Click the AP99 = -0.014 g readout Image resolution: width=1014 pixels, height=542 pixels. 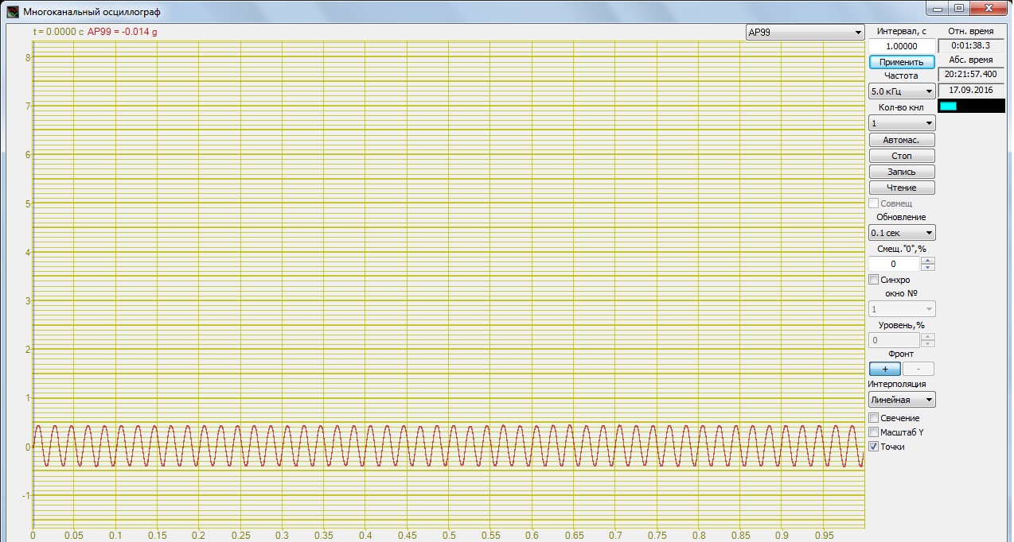122,32
